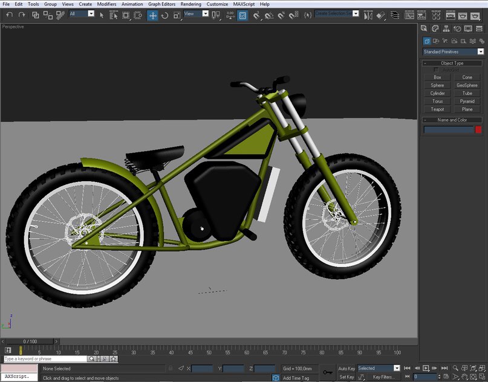Click the X coordinate input field
The width and height of the screenshot is (488, 382).
(202, 368)
